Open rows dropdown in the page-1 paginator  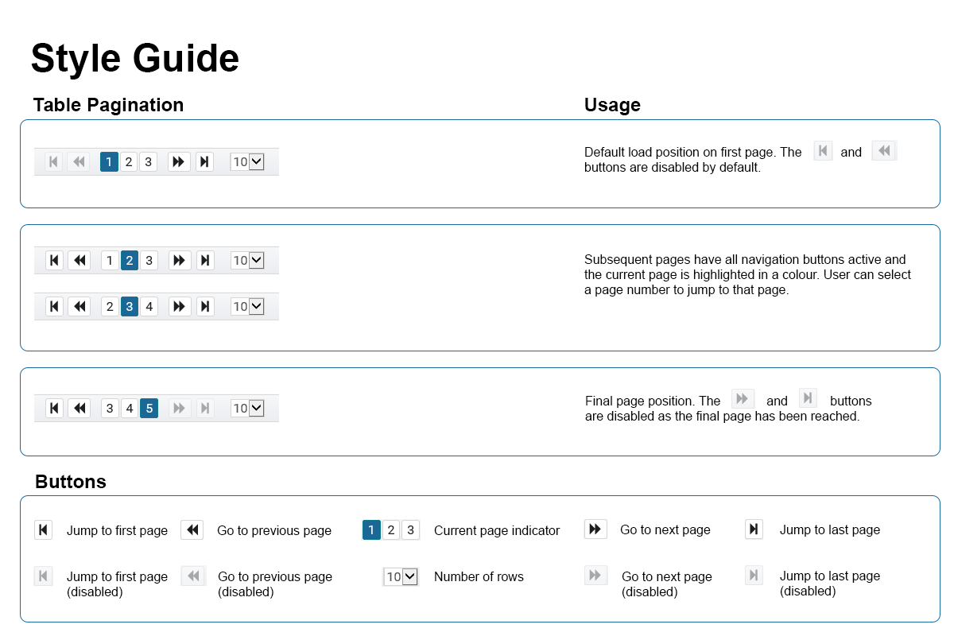(x=247, y=162)
